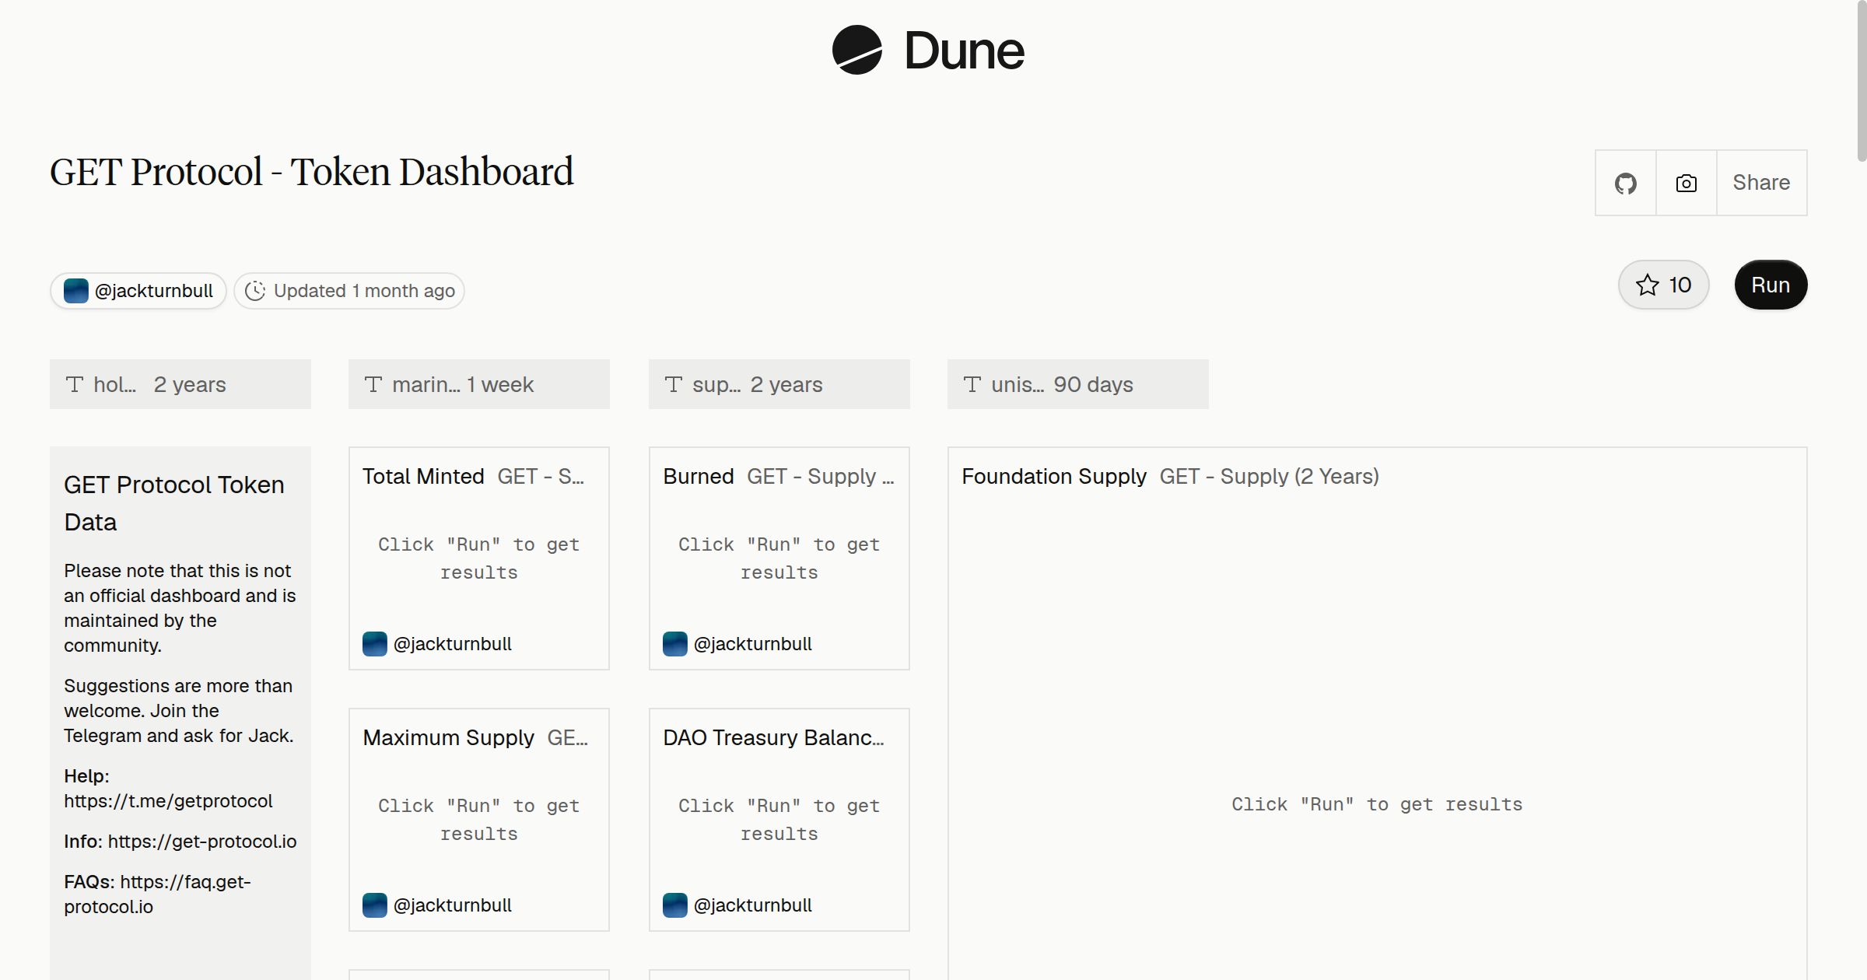Viewport: 1867px width, 980px height.
Task: Open the GitHub repository icon
Action: pyautogui.click(x=1625, y=183)
